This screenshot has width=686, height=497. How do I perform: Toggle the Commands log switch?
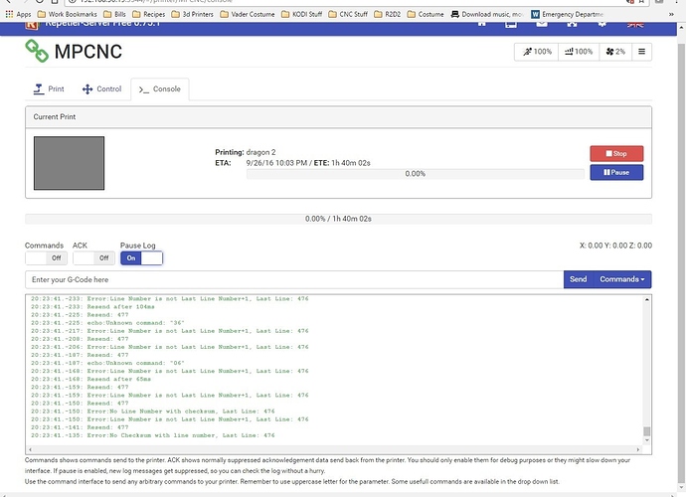[x=46, y=258]
